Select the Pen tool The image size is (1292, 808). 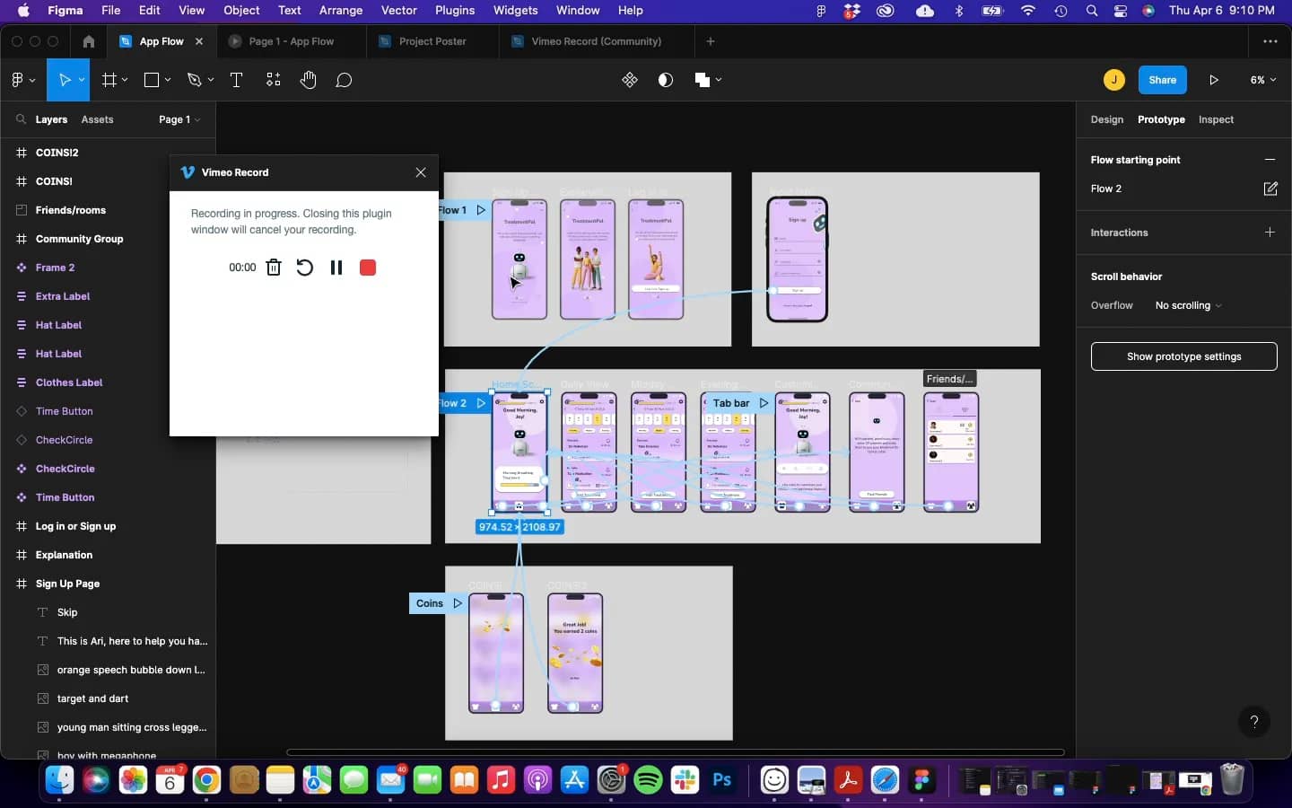[x=194, y=80]
